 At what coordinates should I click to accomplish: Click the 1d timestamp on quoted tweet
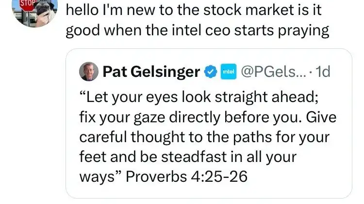tap(323, 72)
